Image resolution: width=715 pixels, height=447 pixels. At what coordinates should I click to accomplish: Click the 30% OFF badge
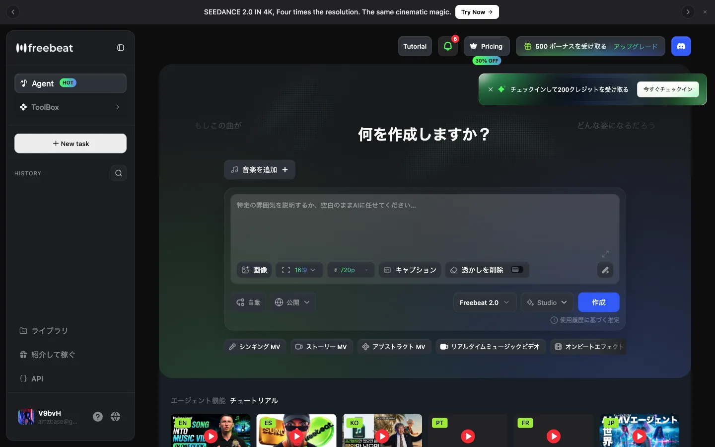tap(487, 61)
